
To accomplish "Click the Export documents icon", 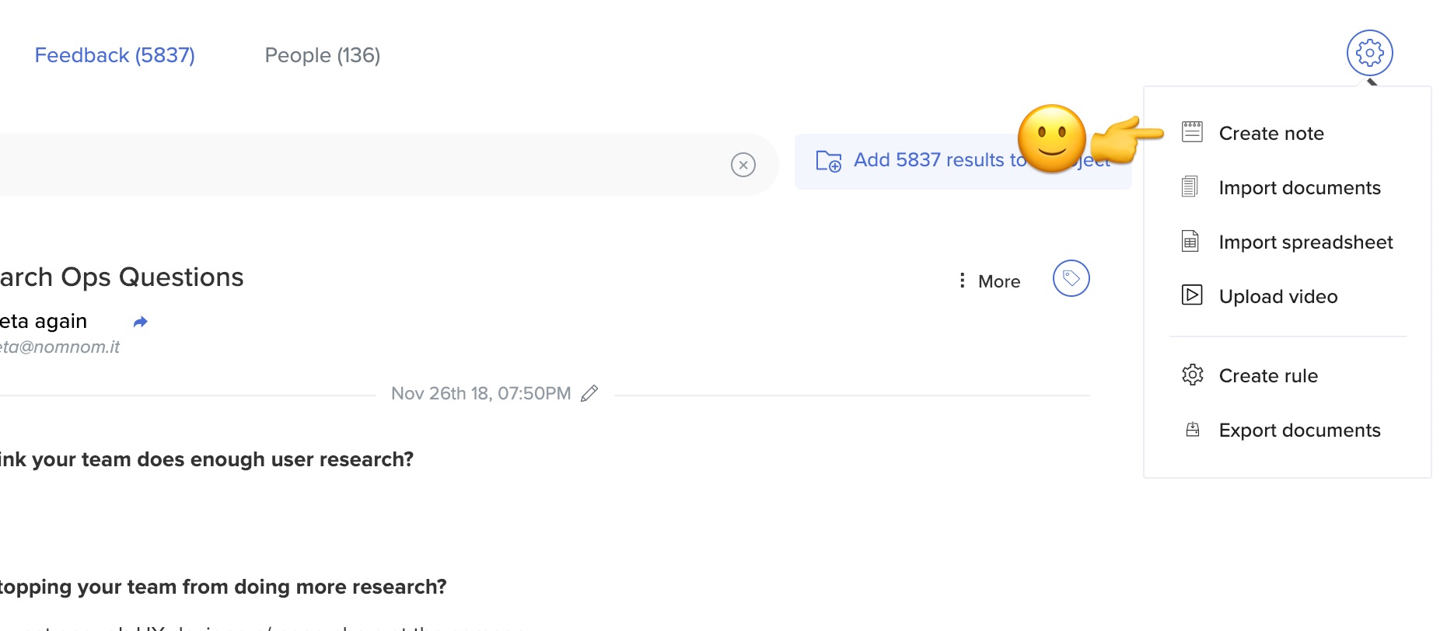I will click(x=1193, y=430).
